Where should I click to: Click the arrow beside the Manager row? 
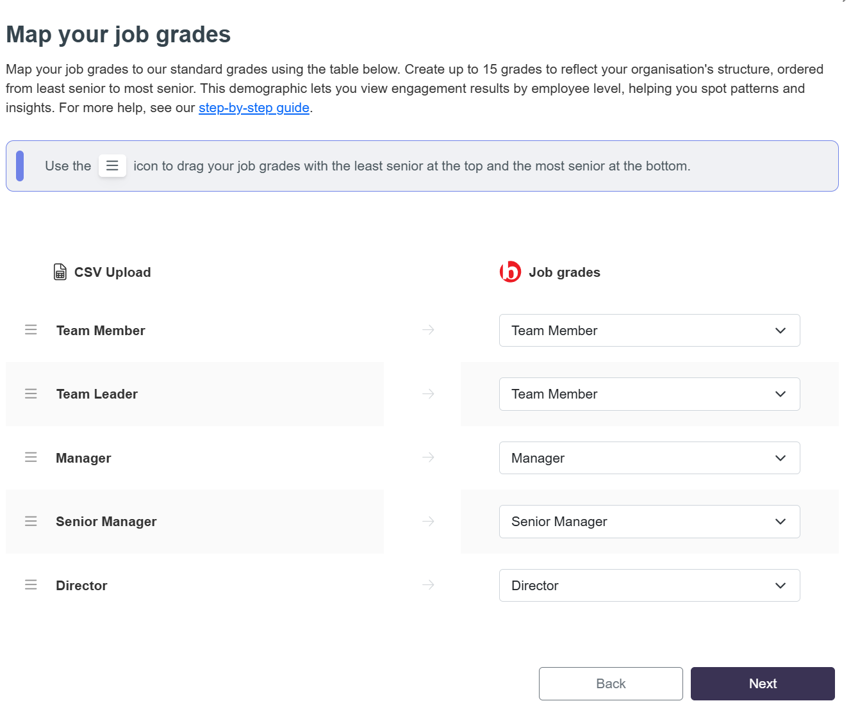click(428, 458)
